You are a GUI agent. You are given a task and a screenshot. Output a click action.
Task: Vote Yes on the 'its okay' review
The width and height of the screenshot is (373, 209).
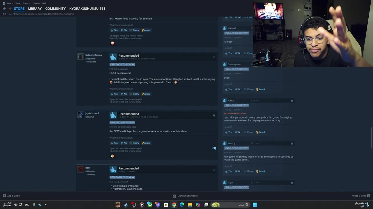pyautogui.click(x=228, y=53)
